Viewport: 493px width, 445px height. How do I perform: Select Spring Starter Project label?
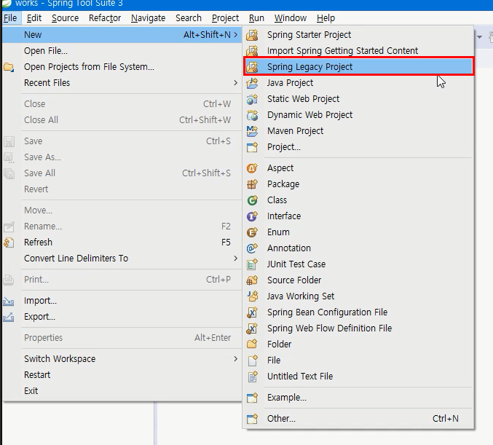pos(309,34)
